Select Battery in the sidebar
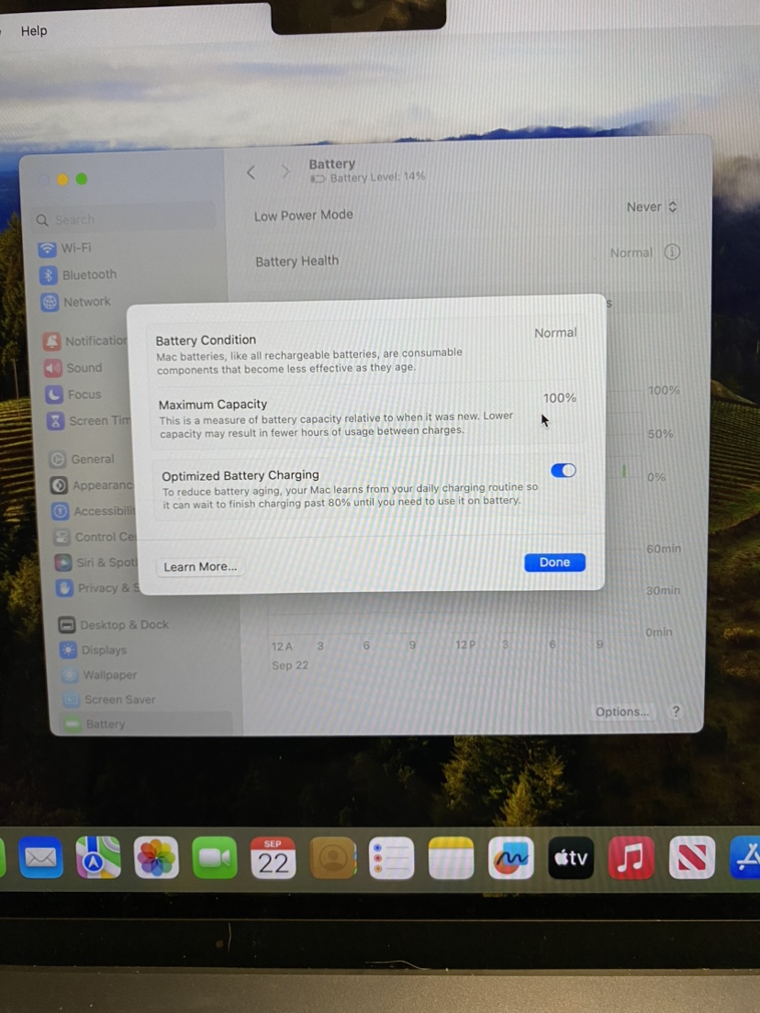Image resolution: width=760 pixels, height=1013 pixels. pos(146,724)
